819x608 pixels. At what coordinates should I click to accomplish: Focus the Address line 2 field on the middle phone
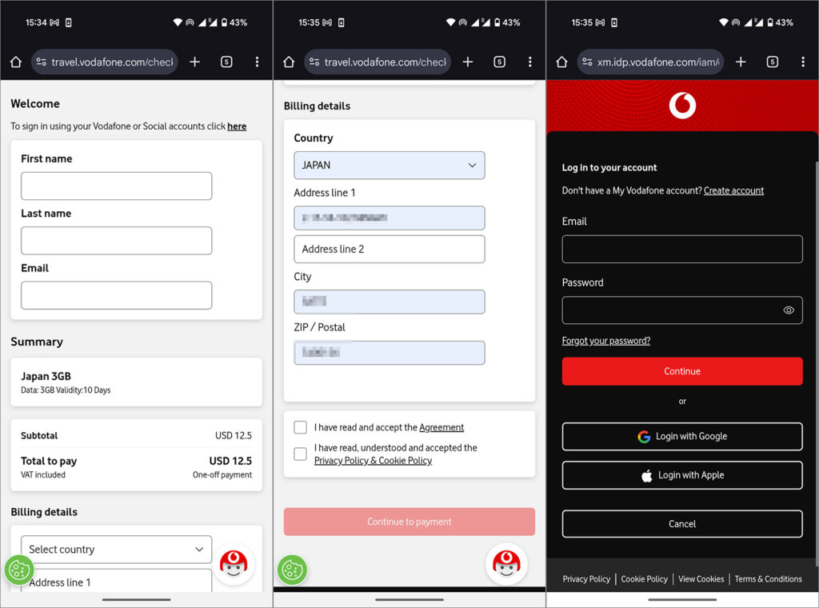click(390, 249)
